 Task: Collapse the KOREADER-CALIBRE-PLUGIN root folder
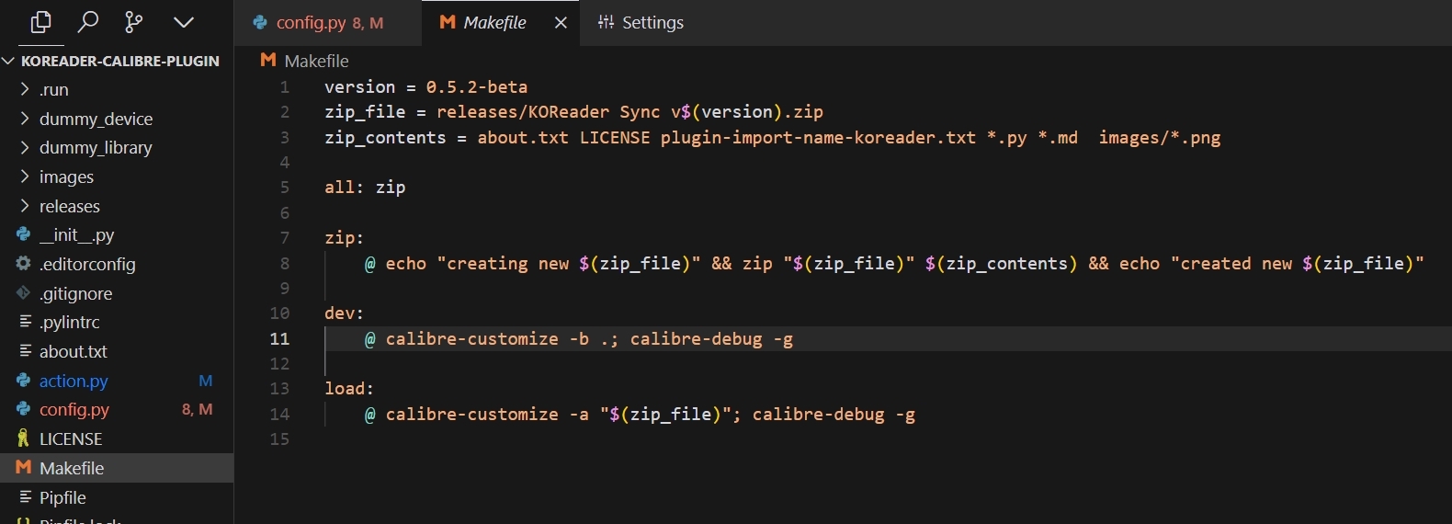tap(9, 61)
